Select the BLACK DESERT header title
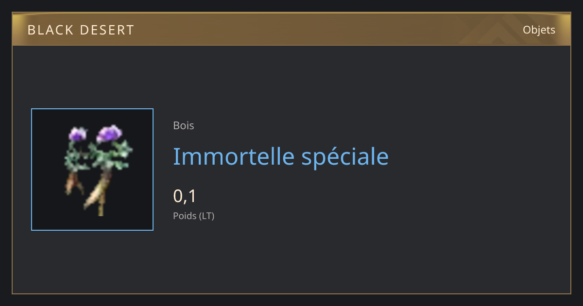583x306 pixels. click(x=81, y=30)
